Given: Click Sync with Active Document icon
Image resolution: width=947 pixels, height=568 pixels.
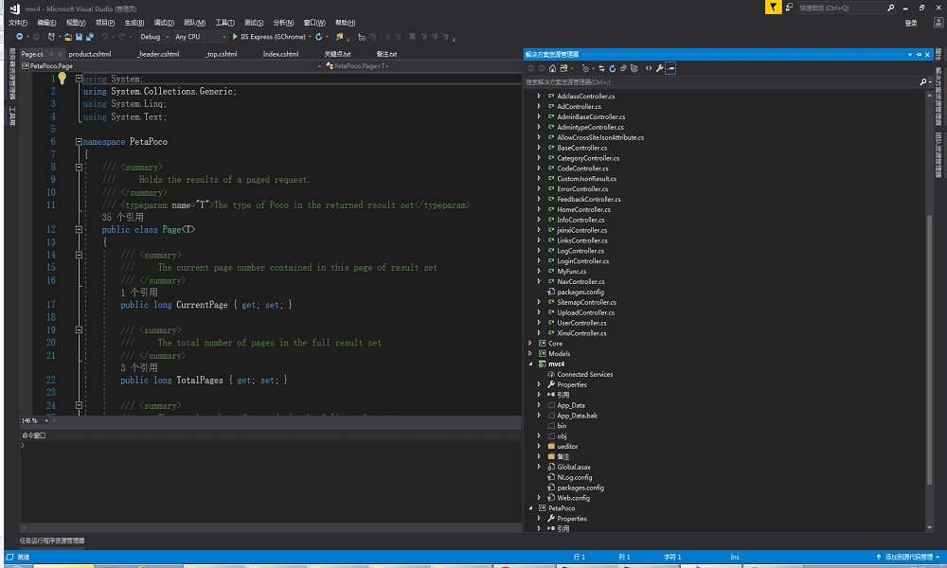Looking at the screenshot, I should tap(601, 68).
